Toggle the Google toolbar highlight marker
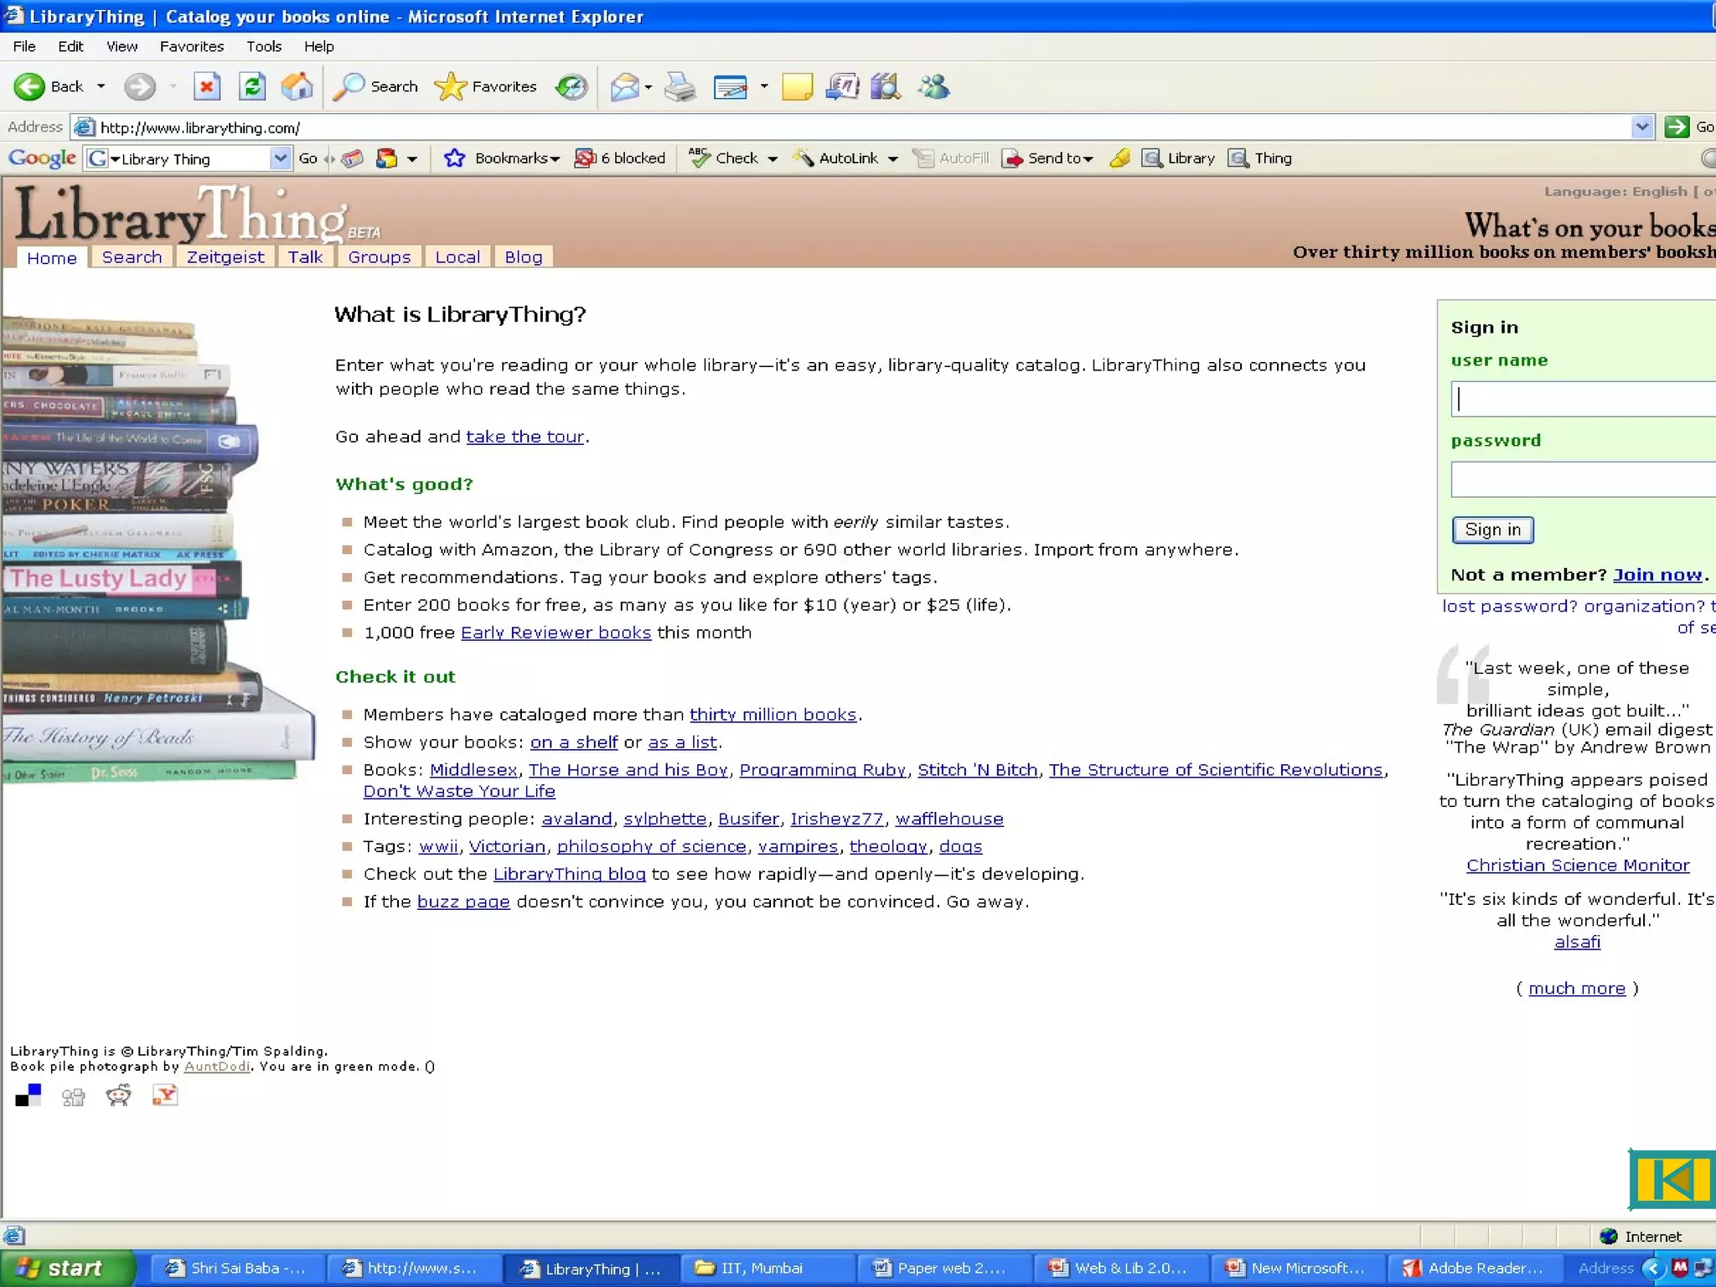This screenshot has width=1716, height=1287. coord(1119,158)
